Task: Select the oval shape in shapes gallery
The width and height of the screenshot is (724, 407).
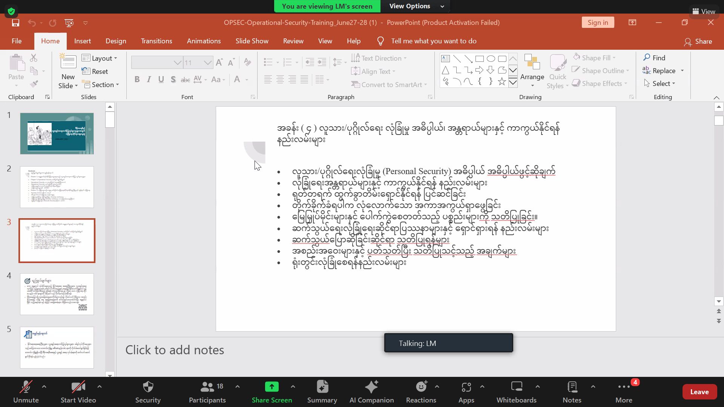Action: pos(491,58)
